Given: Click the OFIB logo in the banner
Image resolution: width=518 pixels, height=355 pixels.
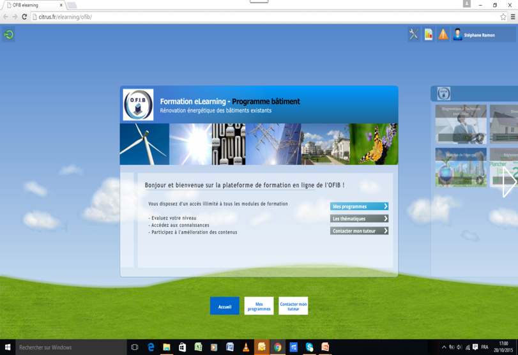Looking at the screenshot, I should [138, 105].
